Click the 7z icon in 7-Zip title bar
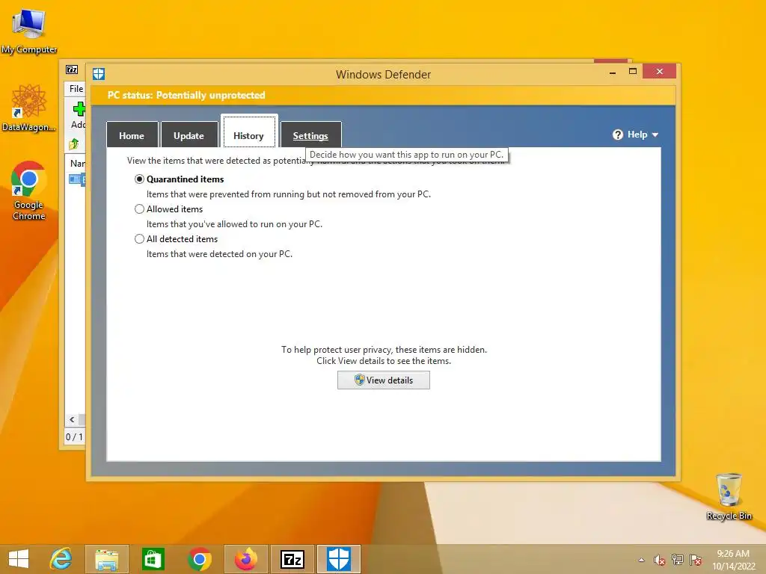The image size is (766, 574). click(72, 70)
